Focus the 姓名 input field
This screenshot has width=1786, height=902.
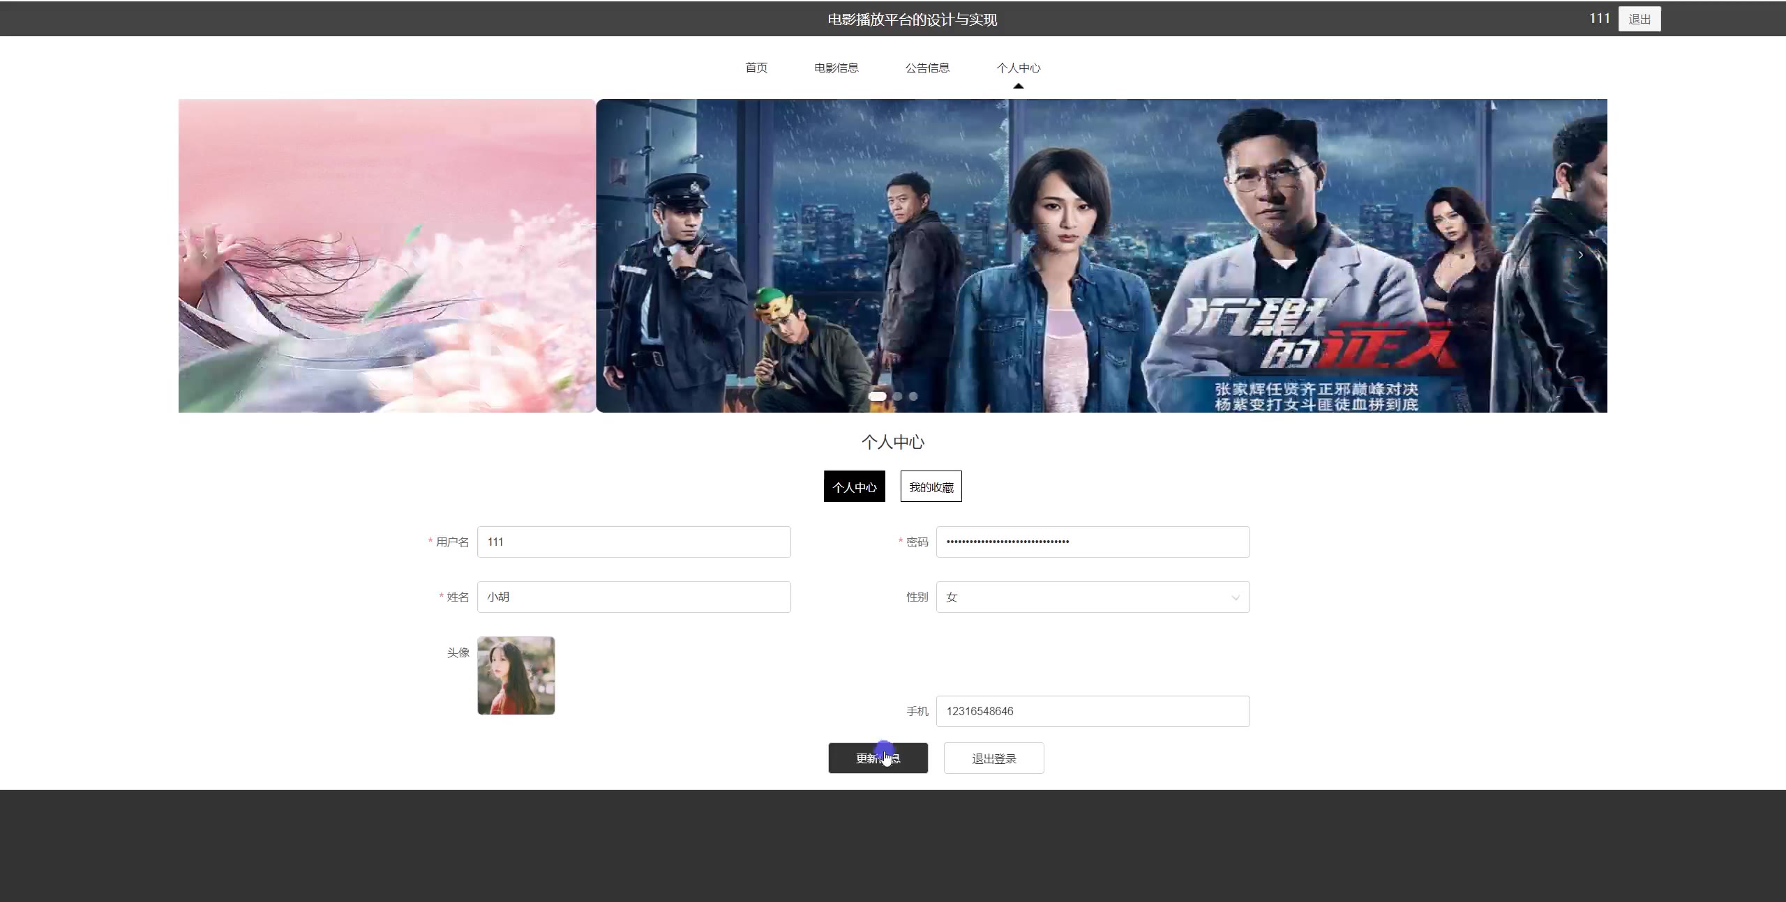[633, 597]
